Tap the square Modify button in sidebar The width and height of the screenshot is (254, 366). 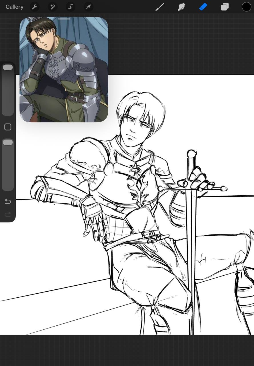pos(8,127)
